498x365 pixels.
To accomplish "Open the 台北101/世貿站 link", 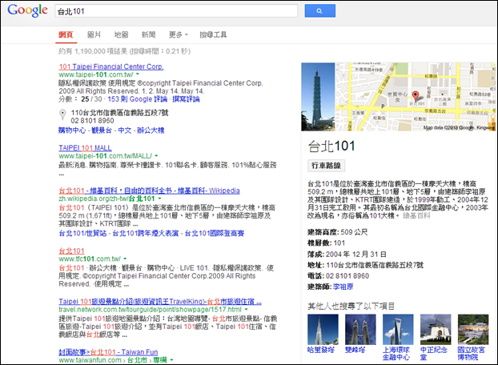I will 82,233.
